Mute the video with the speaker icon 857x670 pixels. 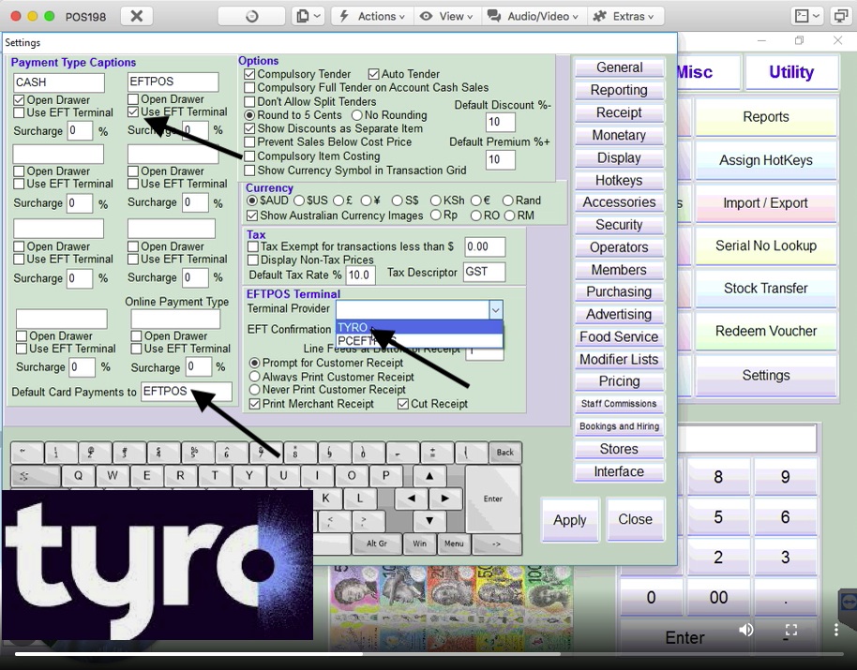click(746, 630)
